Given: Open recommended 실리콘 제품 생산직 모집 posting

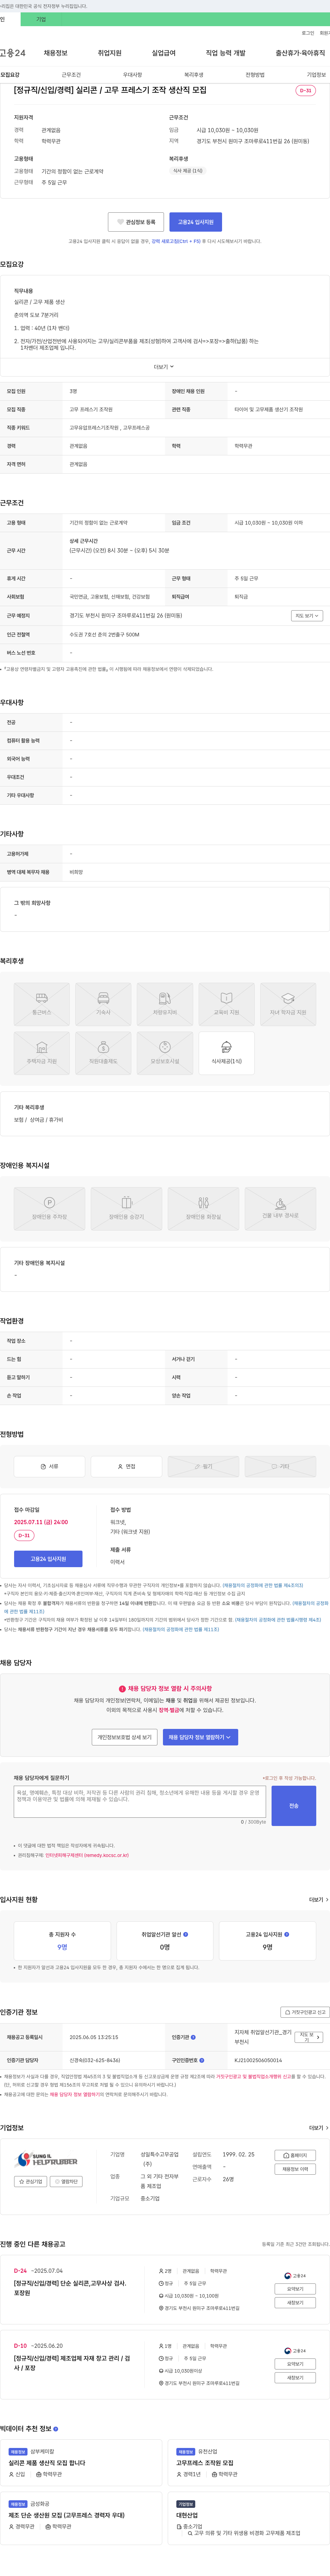Looking at the screenshot, I should [47, 2463].
